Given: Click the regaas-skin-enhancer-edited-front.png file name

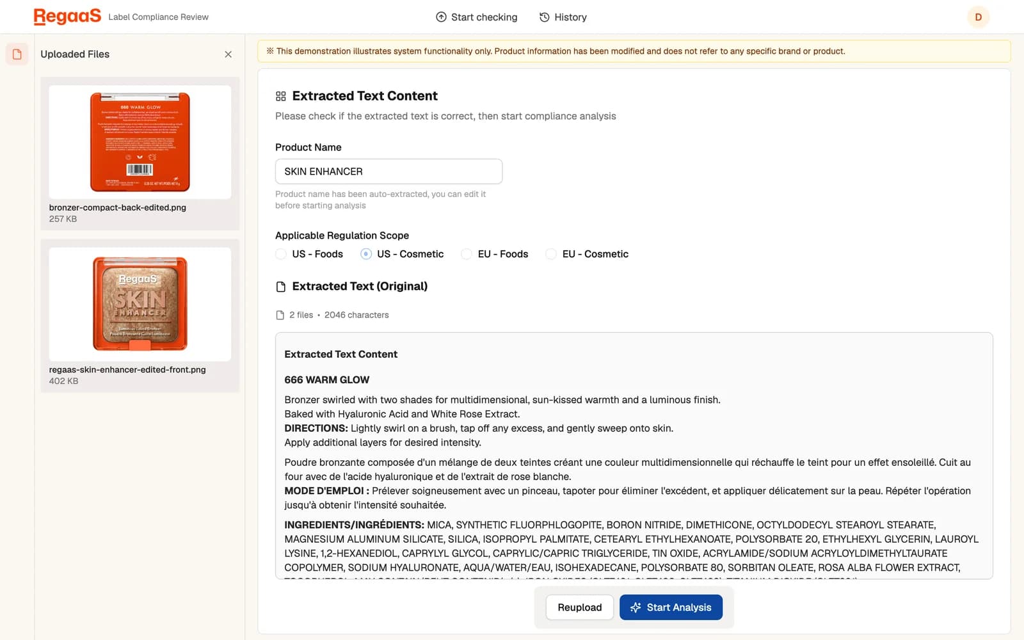Looking at the screenshot, I should (x=127, y=369).
